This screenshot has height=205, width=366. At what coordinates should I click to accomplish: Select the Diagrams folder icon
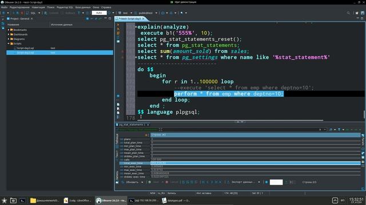point(11,39)
